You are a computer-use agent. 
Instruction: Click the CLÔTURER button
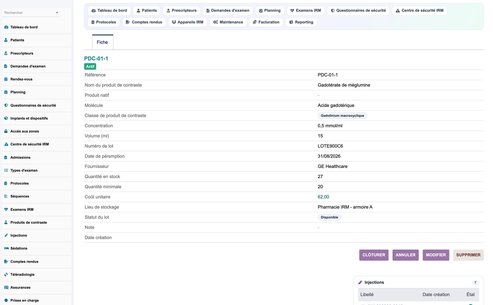[374, 255]
